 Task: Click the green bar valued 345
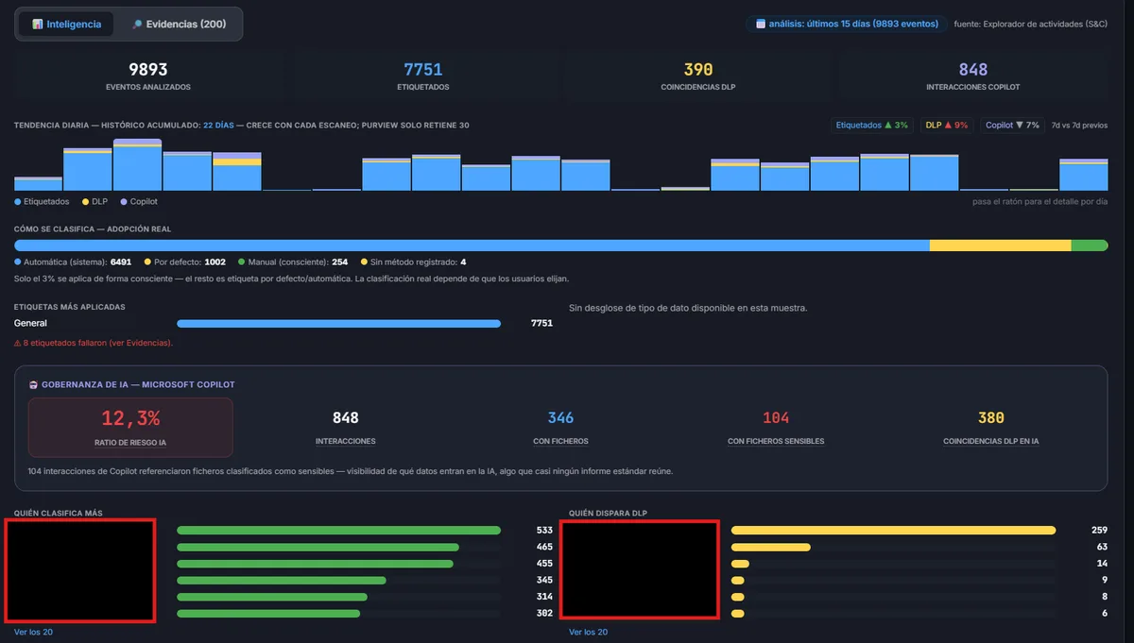(x=282, y=581)
